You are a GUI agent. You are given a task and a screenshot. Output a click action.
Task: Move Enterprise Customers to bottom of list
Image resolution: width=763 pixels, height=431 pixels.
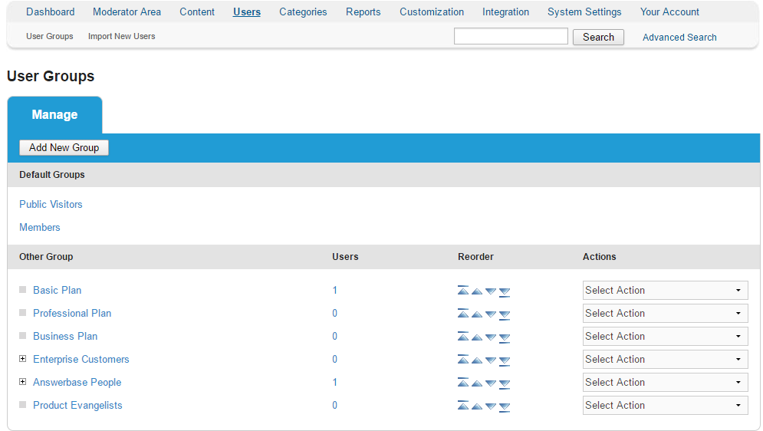click(x=505, y=360)
